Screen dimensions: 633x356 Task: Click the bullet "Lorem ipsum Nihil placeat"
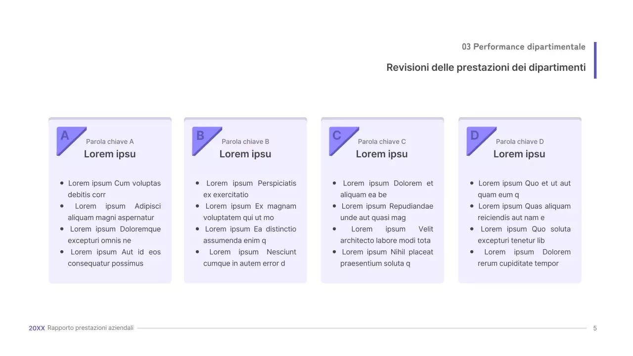pos(387,258)
